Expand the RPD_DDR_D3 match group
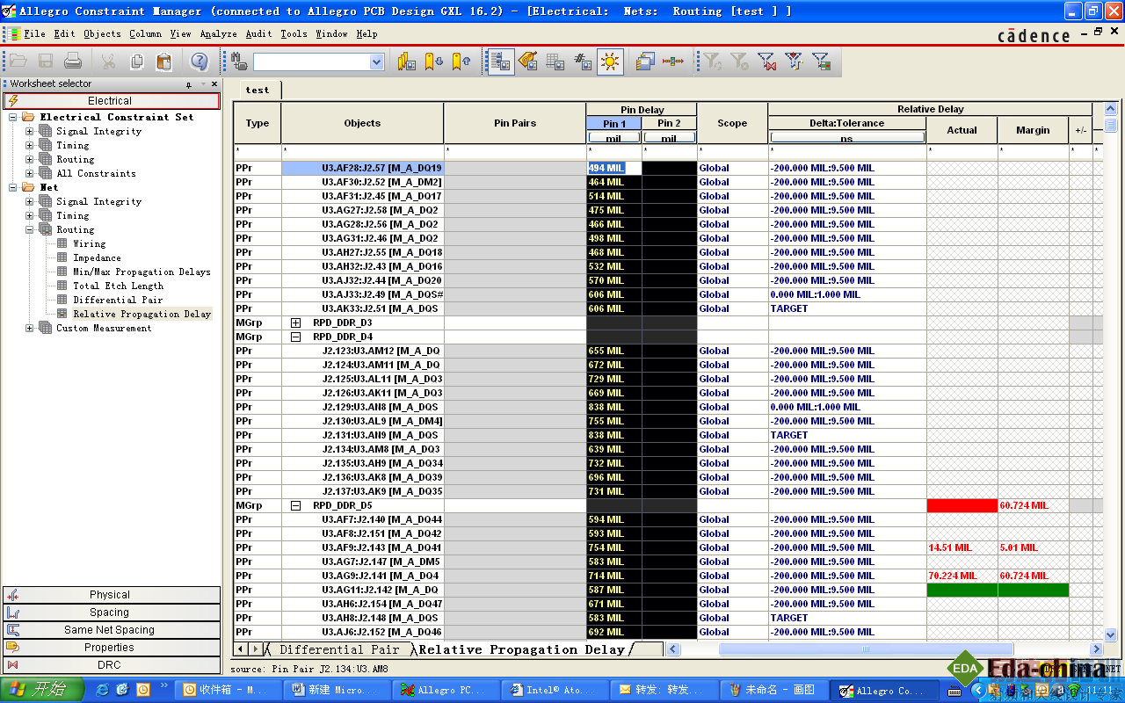This screenshot has width=1125, height=703. 295,323
